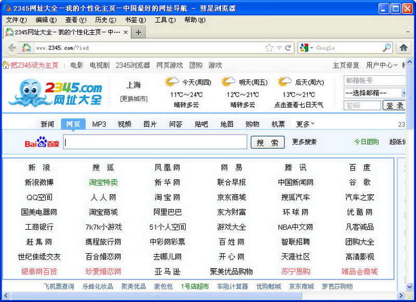Image resolution: width=416 pixels, height=302 pixels.
Task: Switch to the 视频 search tab
Action: click(x=124, y=124)
